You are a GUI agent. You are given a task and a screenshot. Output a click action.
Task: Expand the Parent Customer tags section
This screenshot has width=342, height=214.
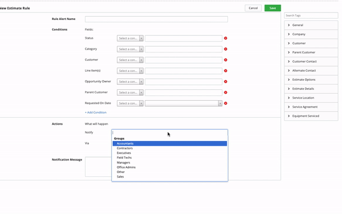tap(311, 52)
